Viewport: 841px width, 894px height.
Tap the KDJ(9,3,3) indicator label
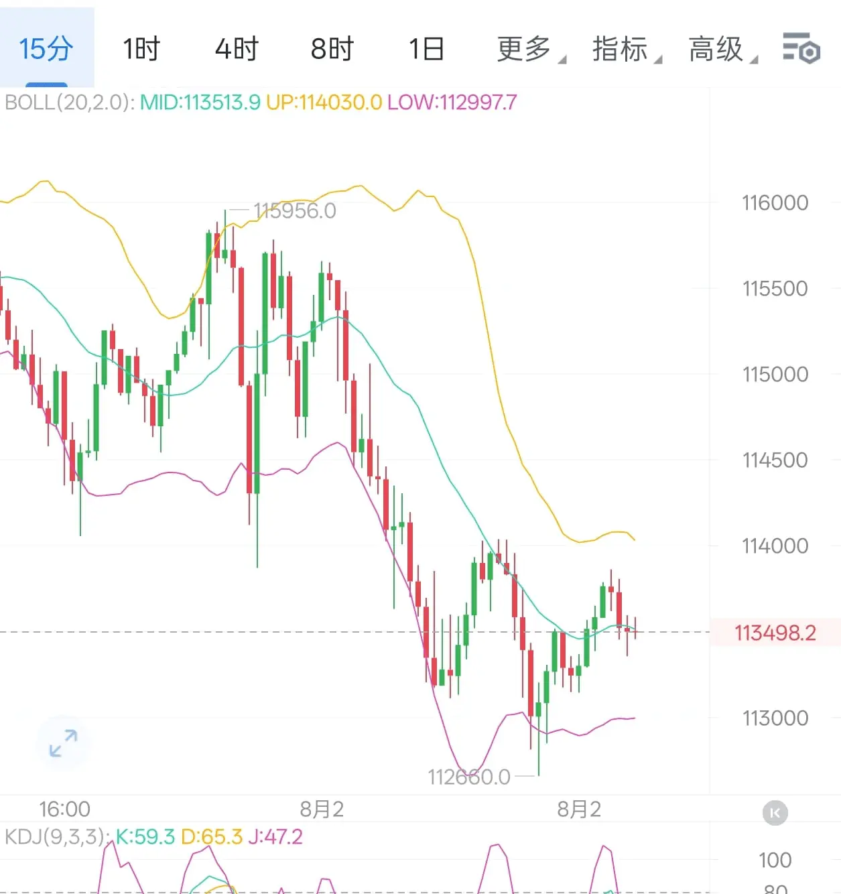pyautogui.click(x=58, y=836)
